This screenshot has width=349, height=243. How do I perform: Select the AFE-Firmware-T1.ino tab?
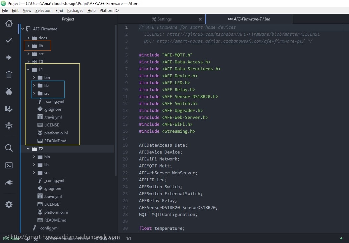(x=249, y=19)
